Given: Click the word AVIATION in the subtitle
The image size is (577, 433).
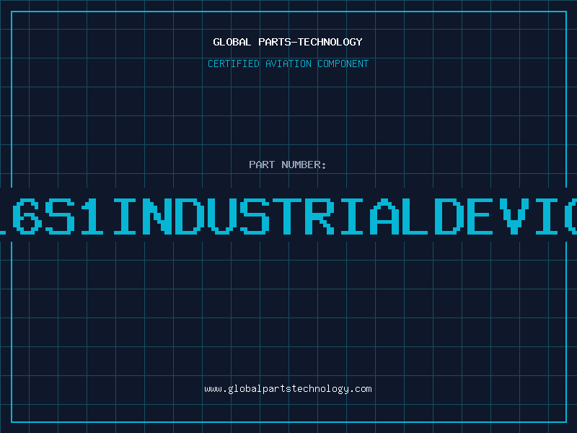Looking at the screenshot, I should tap(286, 64).
